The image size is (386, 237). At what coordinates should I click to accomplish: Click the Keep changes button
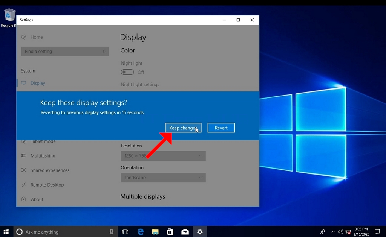[x=183, y=128]
